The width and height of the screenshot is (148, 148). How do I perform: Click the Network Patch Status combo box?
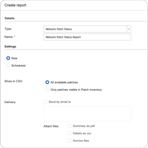coord(87,29)
